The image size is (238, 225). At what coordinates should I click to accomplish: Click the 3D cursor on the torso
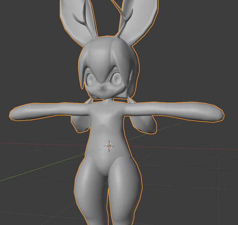click(x=109, y=146)
